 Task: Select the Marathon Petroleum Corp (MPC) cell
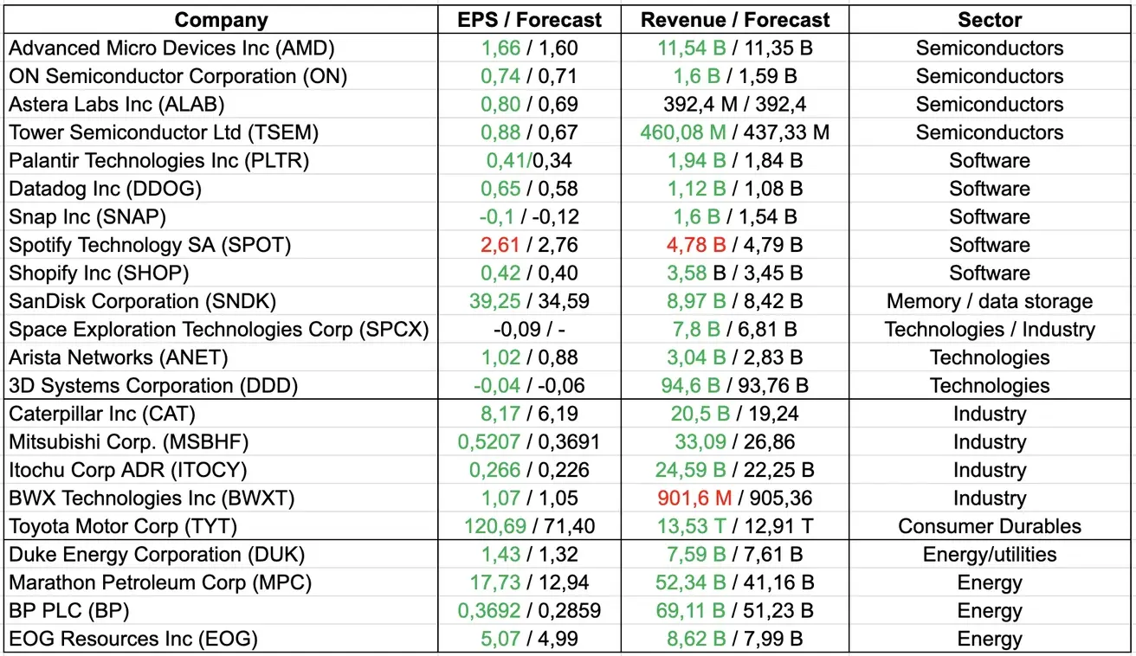[x=222, y=583]
